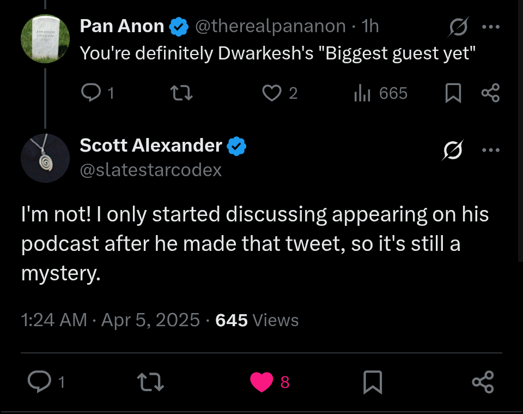Viewport: 523px width, 414px height.
Task: Share Pan Anon's tweet
Action: pos(491,93)
